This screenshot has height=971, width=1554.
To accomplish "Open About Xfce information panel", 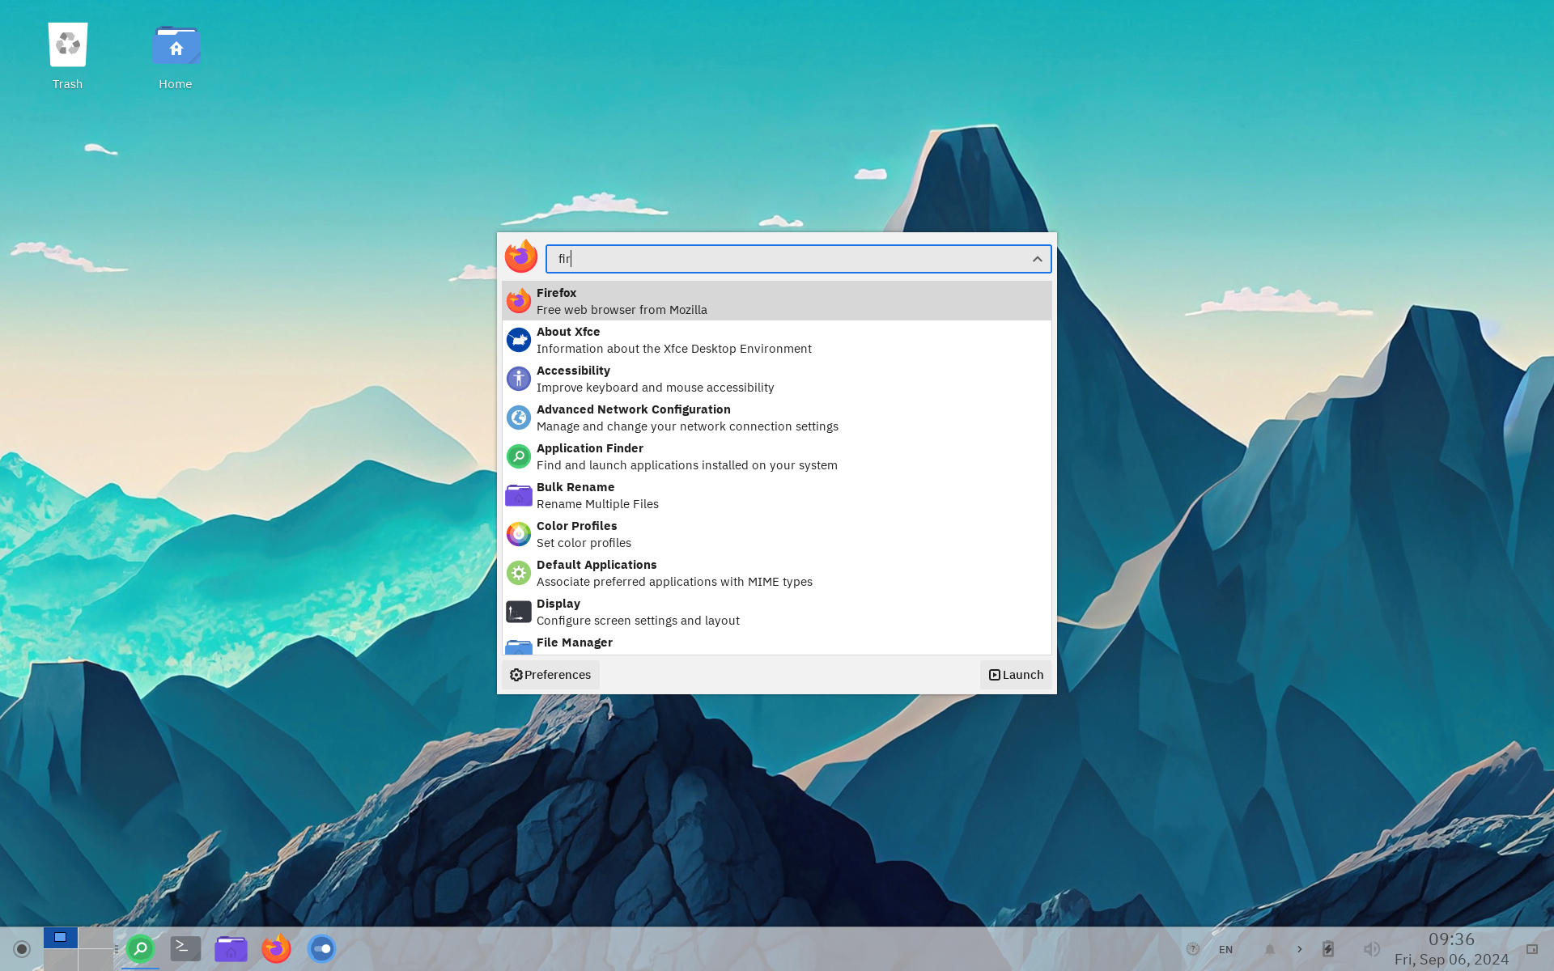I will (776, 339).
